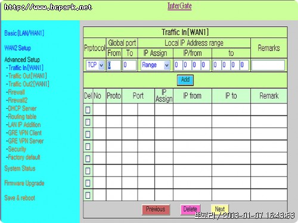The height and width of the screenshot is (223, 298).
Task: Click the Previous button
Action: click(156, 209)
